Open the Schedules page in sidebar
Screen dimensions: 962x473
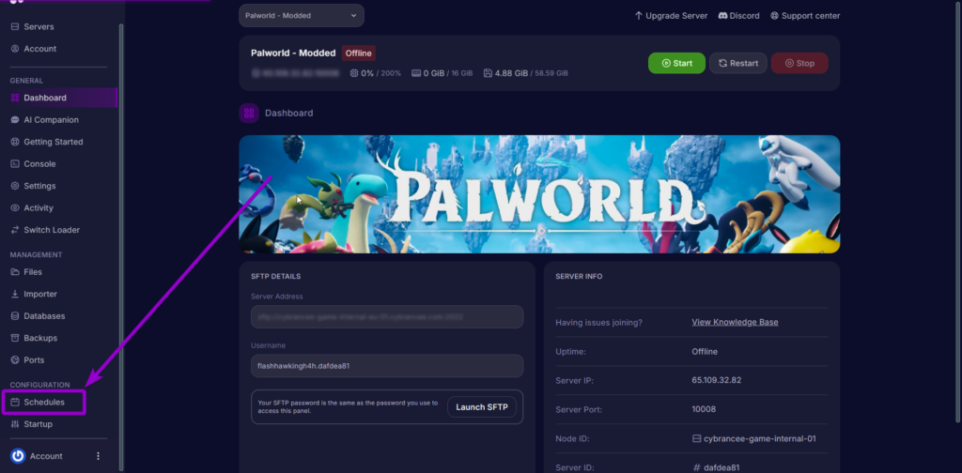tap(44, 402)
